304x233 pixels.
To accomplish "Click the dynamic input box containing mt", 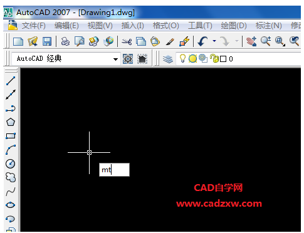I will pos(114,170).
